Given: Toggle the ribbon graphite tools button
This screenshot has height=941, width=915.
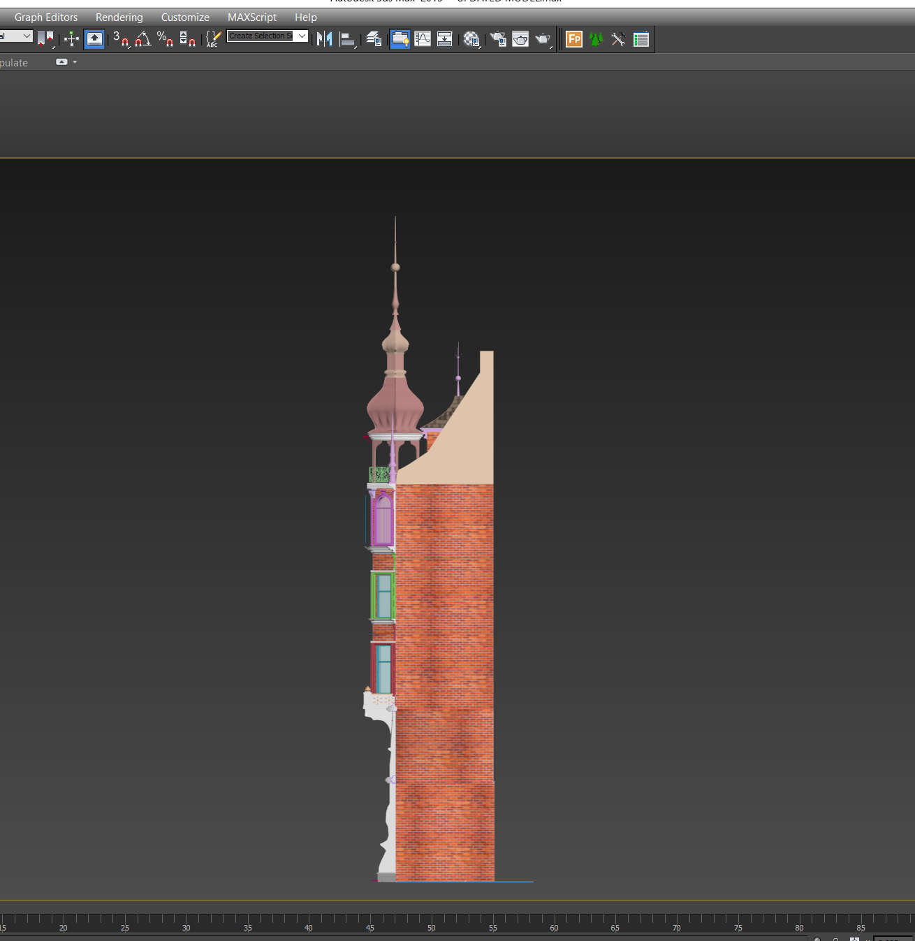Looking at the screenshot, I should click(400, 39).
